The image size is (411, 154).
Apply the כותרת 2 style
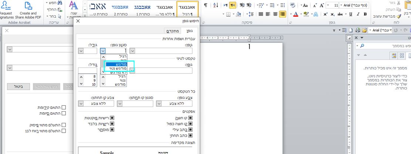pos(120,9)
